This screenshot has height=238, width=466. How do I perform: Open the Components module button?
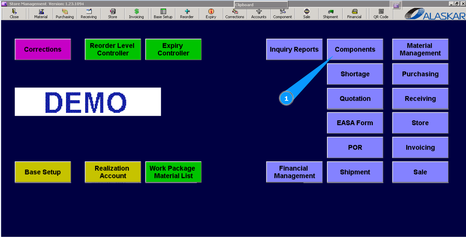coord(355,49)
